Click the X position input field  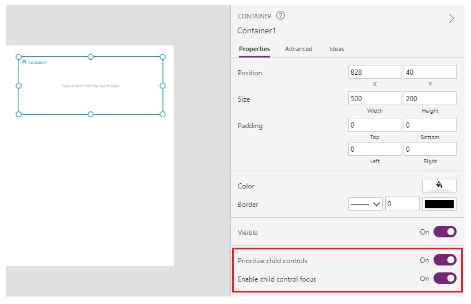click(x=374, y=72)
